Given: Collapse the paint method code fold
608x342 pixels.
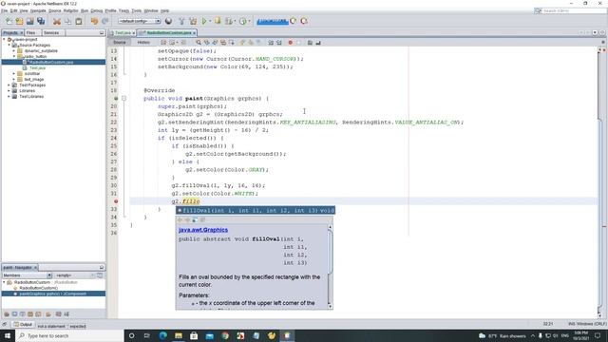Looking at the screenshot, I should (x=124, y=99).
